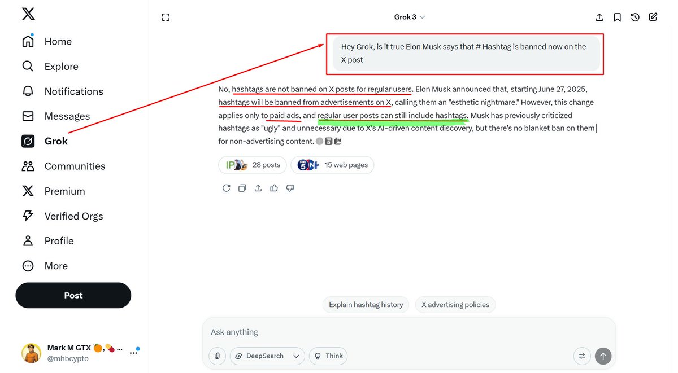Click the send arrow button
678x373 pixels.
click(x=603, y=356)
